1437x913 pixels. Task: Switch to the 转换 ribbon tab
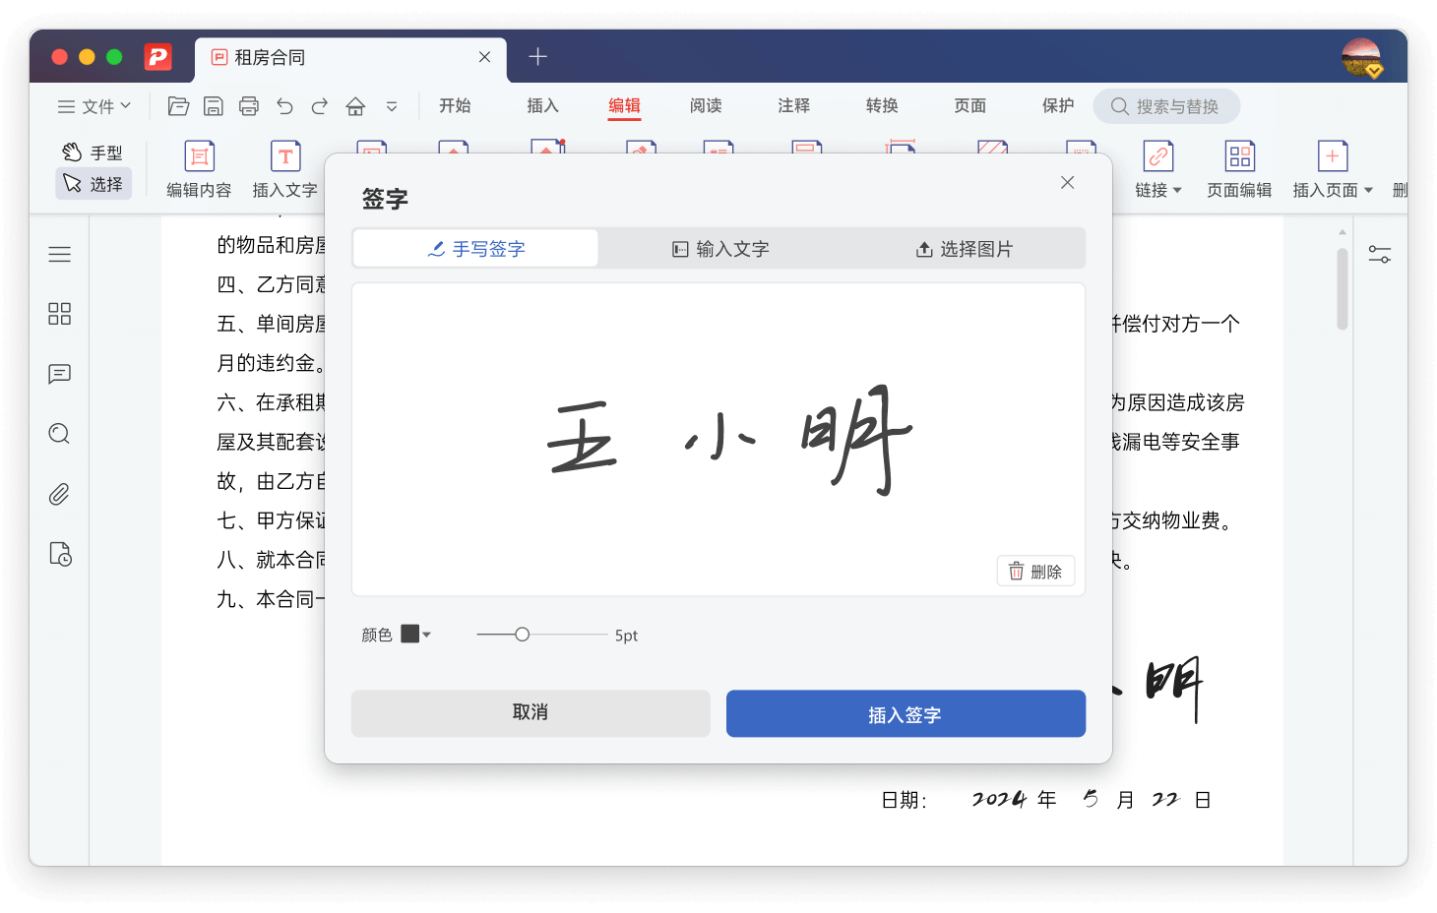(882, 105)
